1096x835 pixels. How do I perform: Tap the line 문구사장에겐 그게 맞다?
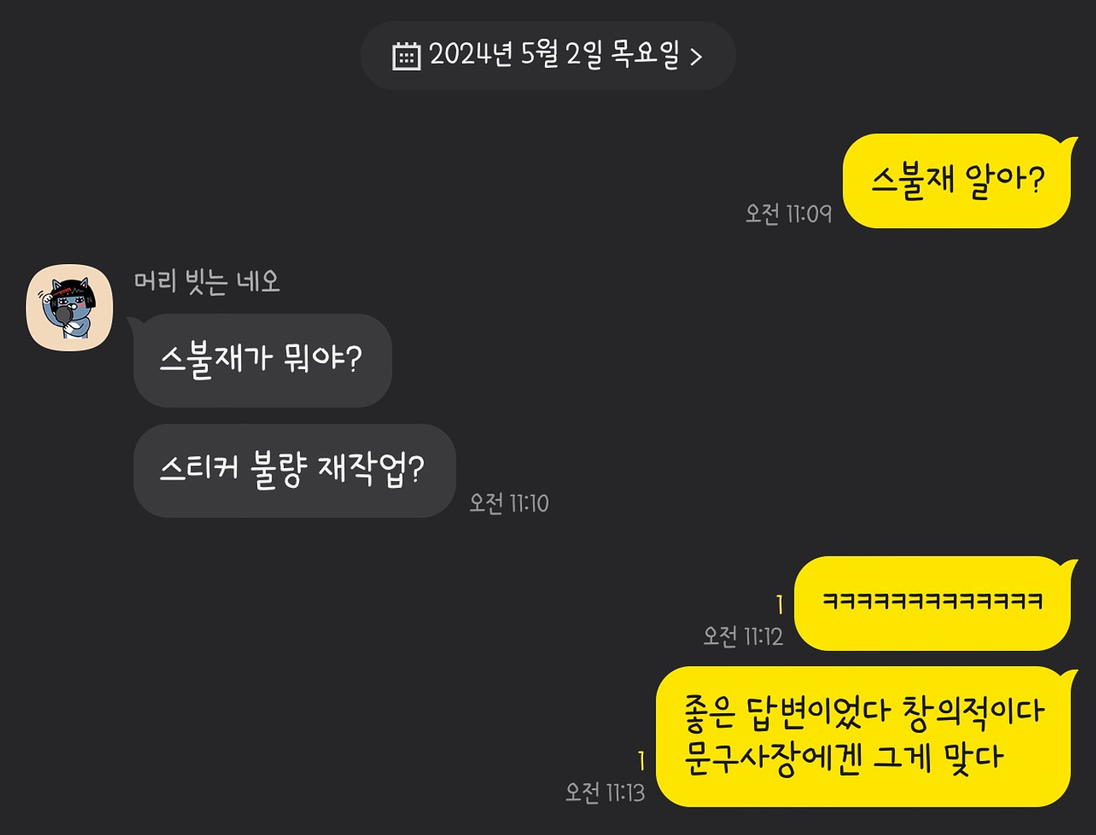click(x=843, y=759)
